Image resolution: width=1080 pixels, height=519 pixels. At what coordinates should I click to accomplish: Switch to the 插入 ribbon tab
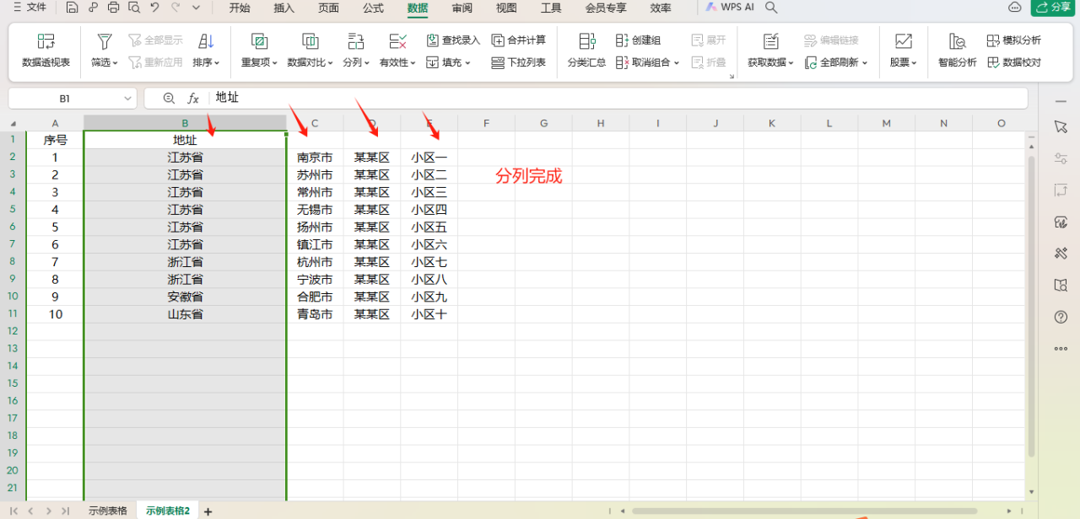pyautogui.click(x=284, y=8)
